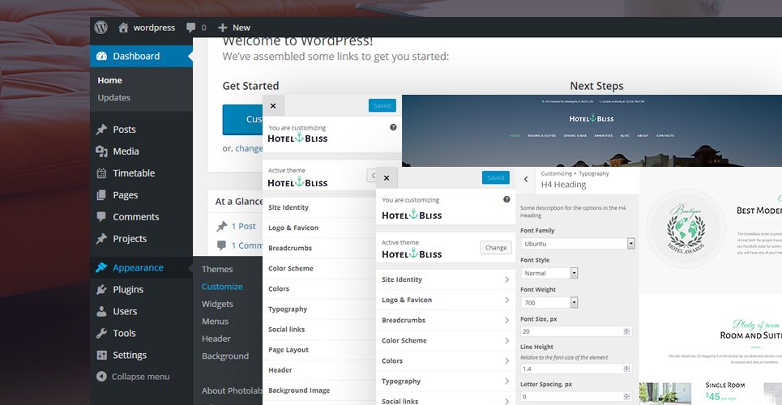The image size is (782, 405).
Task: Open the wordpress site home icon
Action: click(x=123, y=28)
